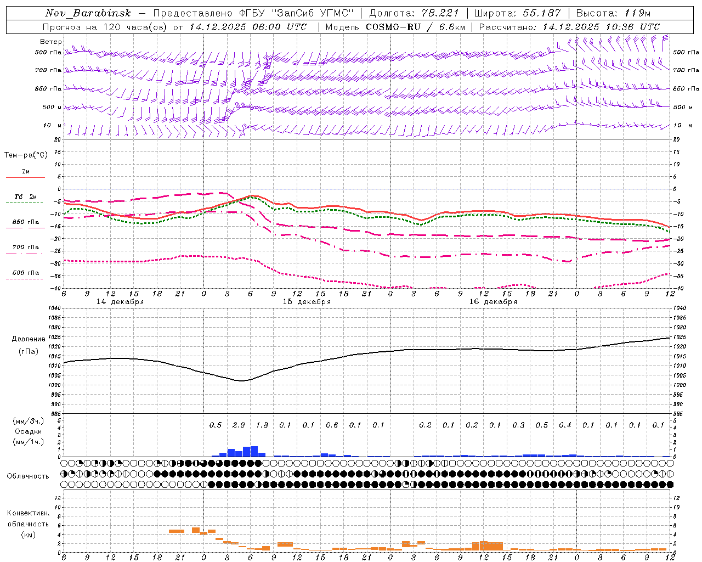Screen dimensions: 702x562
Task: Click the 14 декабря date label
Action: pyautogui.click(x=120, y=302)
